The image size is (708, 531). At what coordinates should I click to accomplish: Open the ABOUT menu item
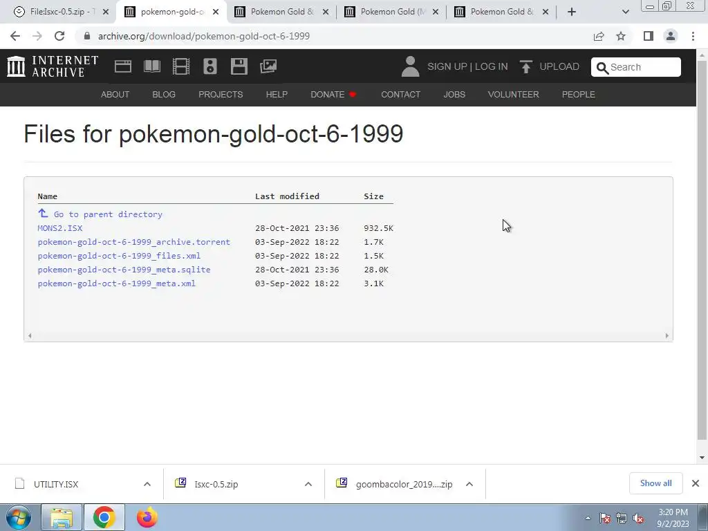coord(115,94)
